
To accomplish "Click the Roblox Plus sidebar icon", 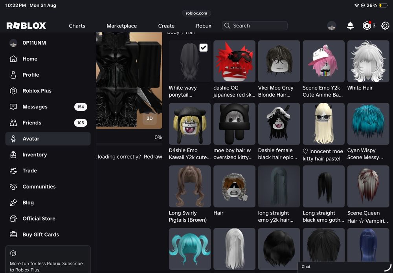I will coord(13,91).
